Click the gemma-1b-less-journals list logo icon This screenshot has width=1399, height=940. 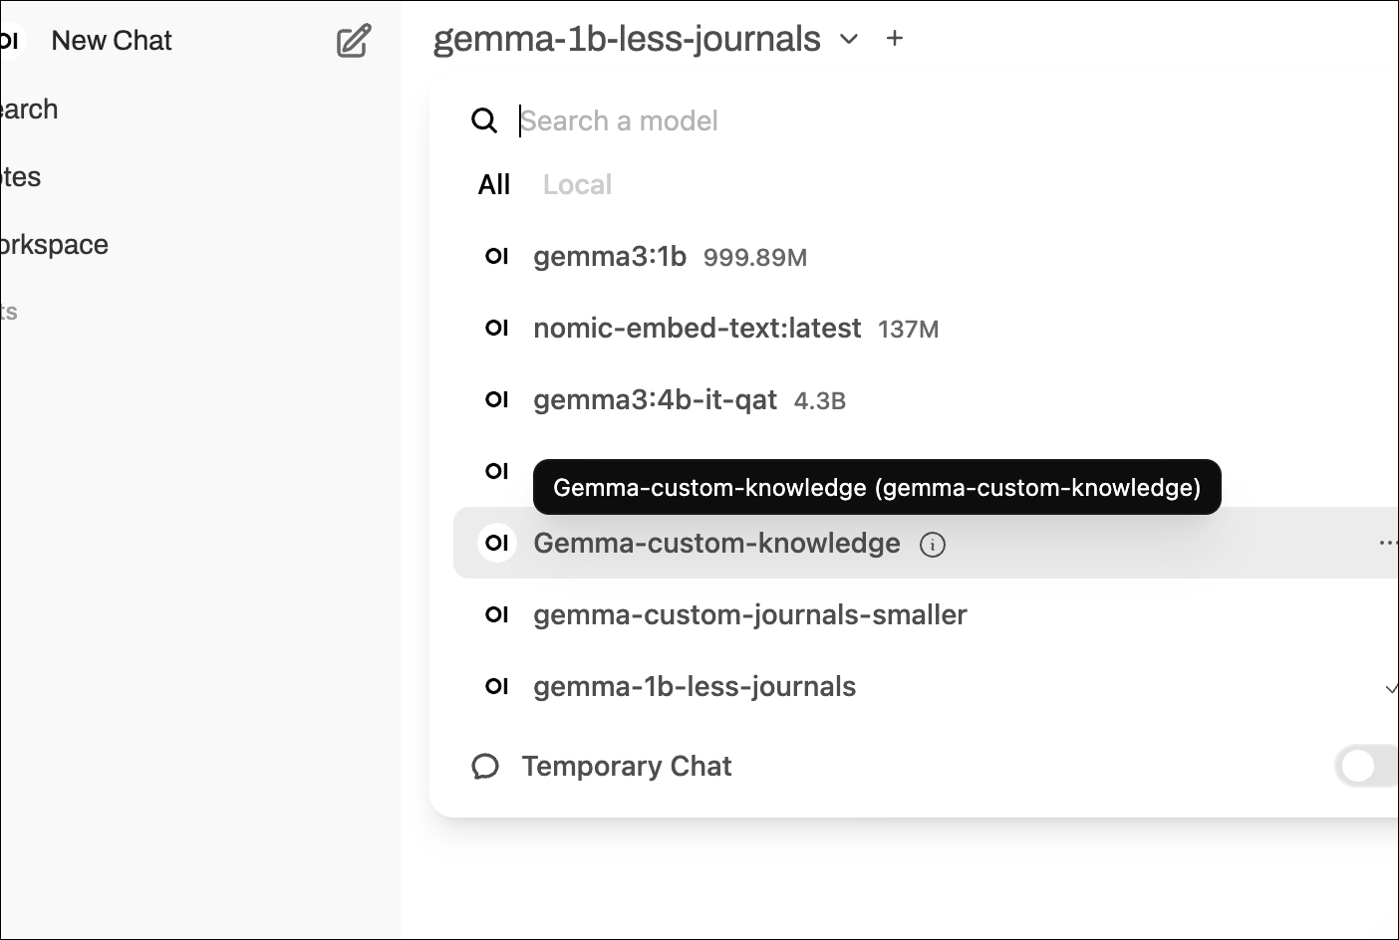[x=497, y=686]
